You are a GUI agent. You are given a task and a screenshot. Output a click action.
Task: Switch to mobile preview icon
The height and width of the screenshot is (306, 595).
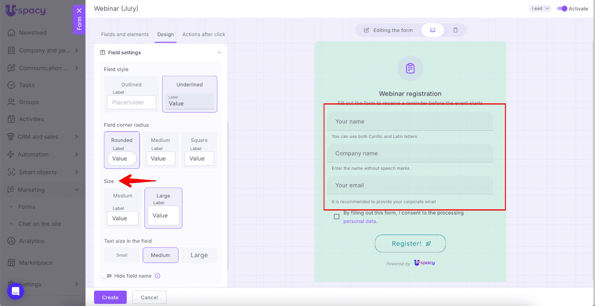click(455, 30)
